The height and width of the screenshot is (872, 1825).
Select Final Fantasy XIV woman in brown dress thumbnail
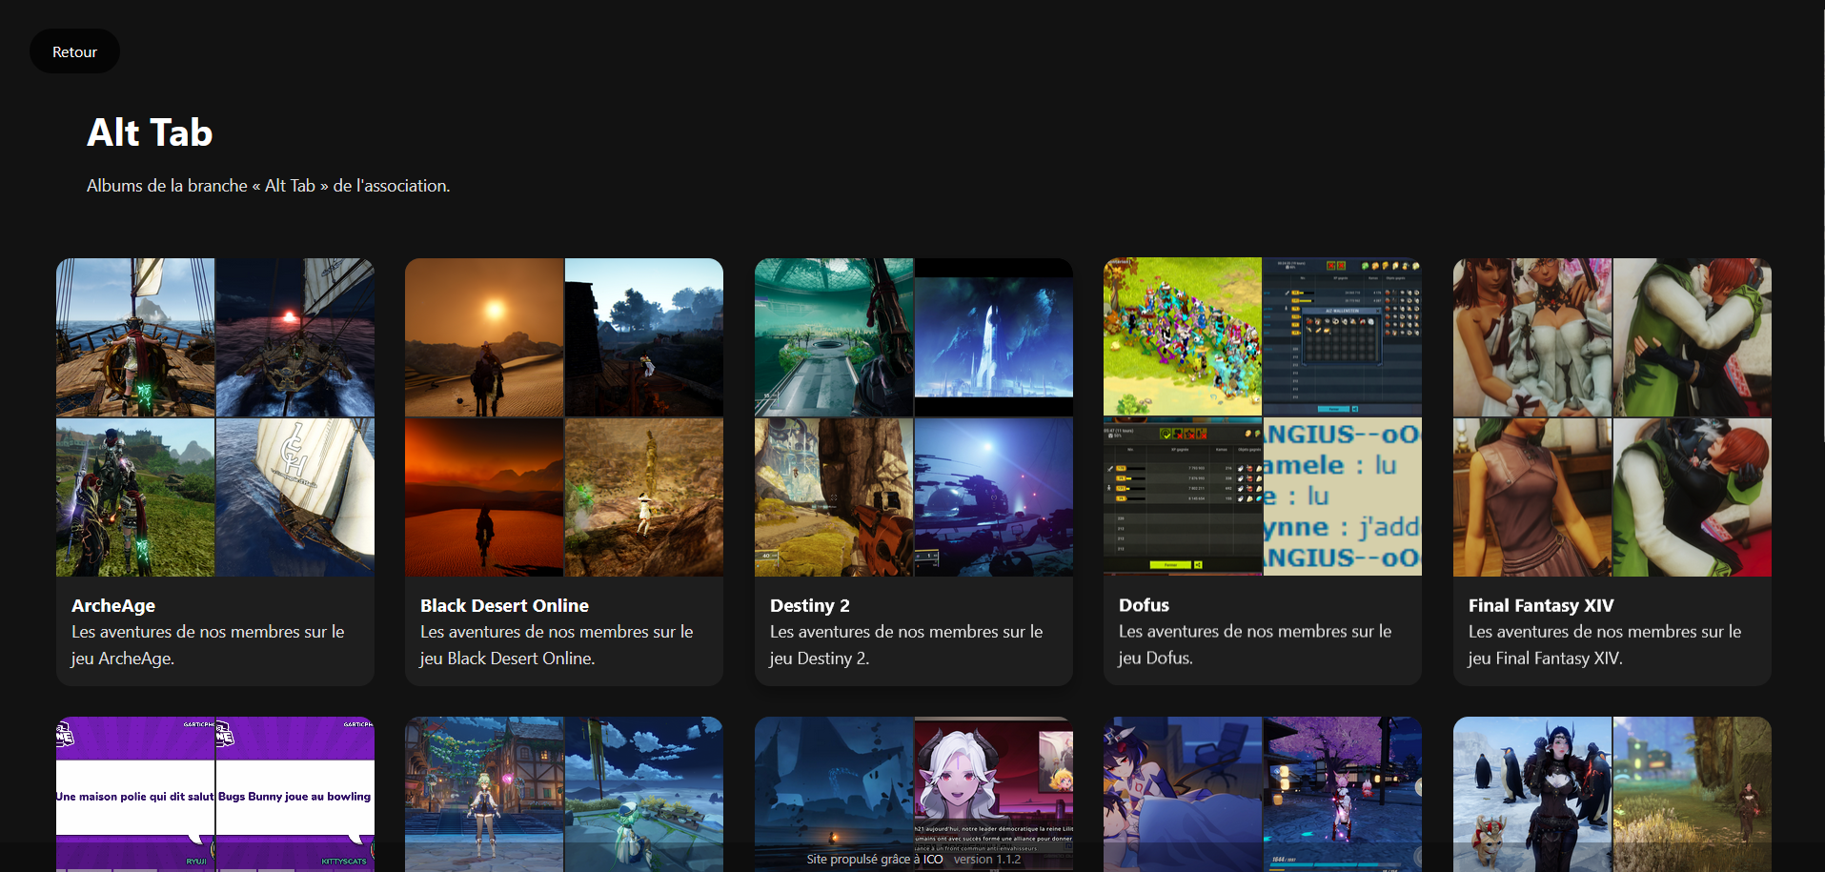pos(1532,497)
